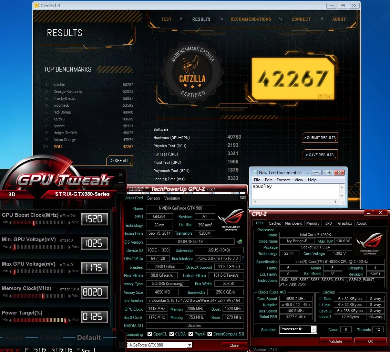Click the G profile button in GPU Tweak
The width and height of the screenshot is (390, 352).
[71, 350]
